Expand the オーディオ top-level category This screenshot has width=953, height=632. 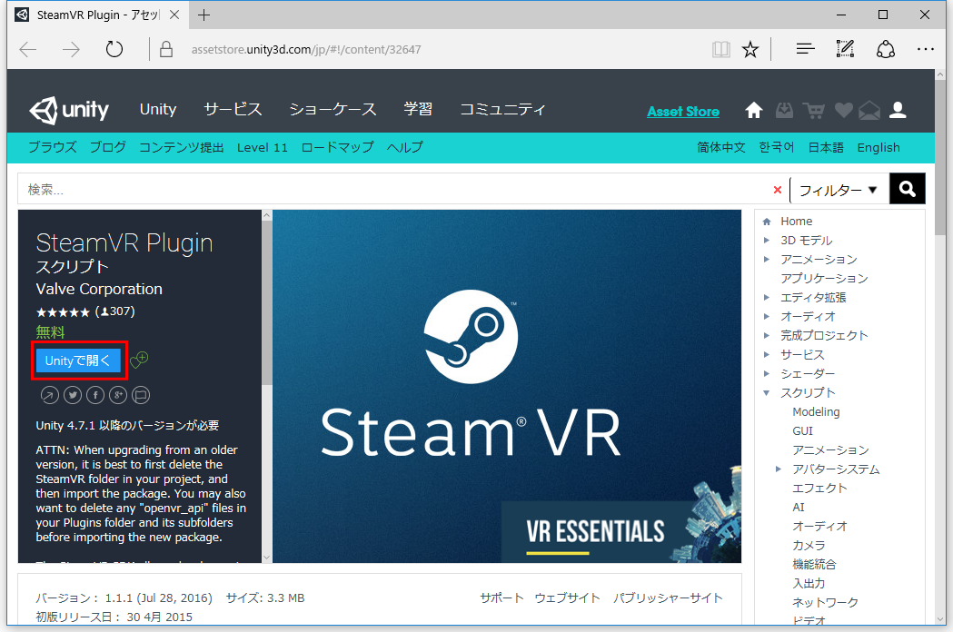tap(767, 316)
